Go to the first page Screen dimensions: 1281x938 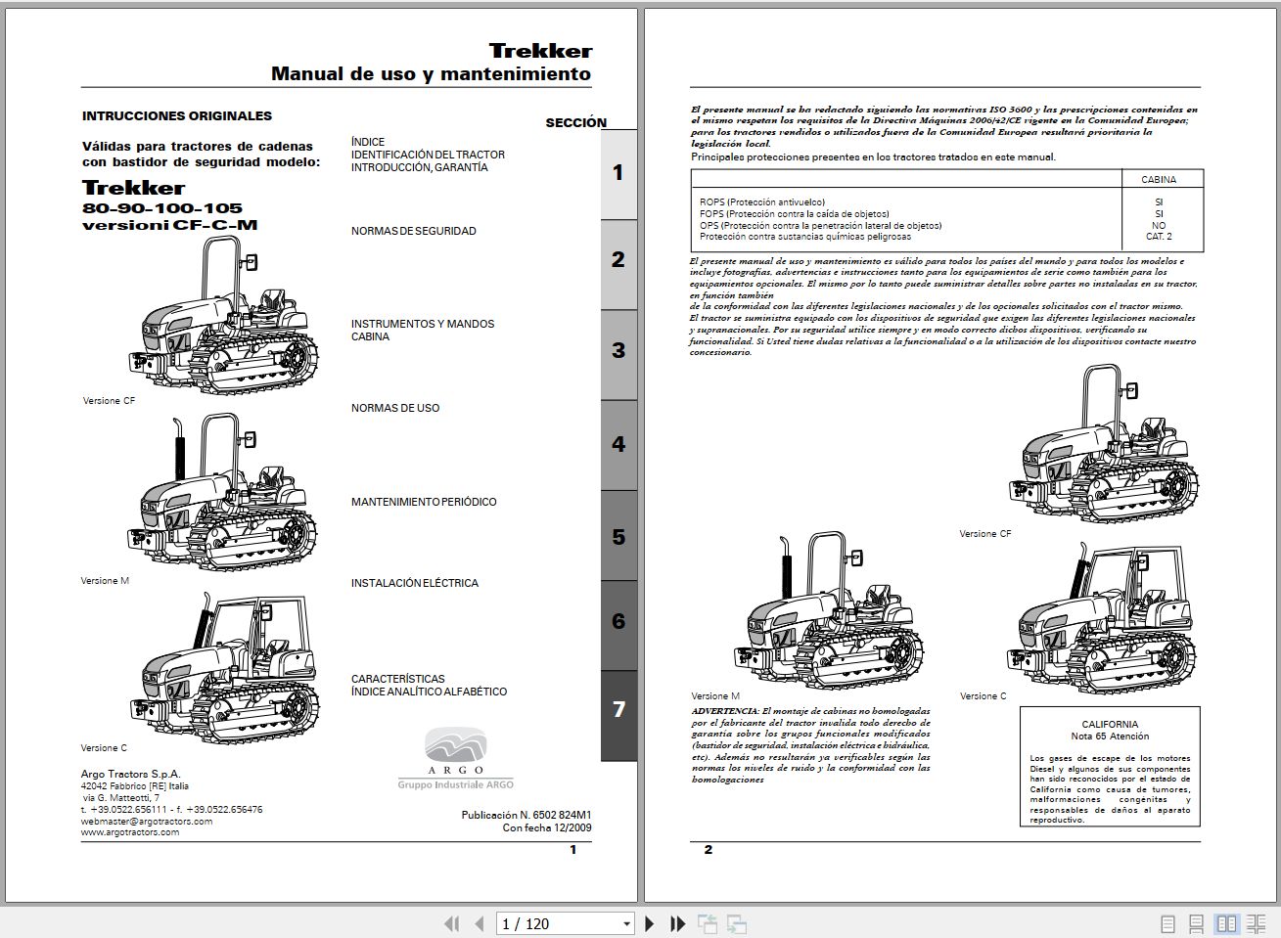(x=451, y=923)
